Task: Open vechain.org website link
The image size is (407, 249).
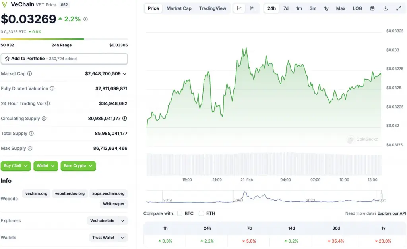Action: tap(36, 193)
